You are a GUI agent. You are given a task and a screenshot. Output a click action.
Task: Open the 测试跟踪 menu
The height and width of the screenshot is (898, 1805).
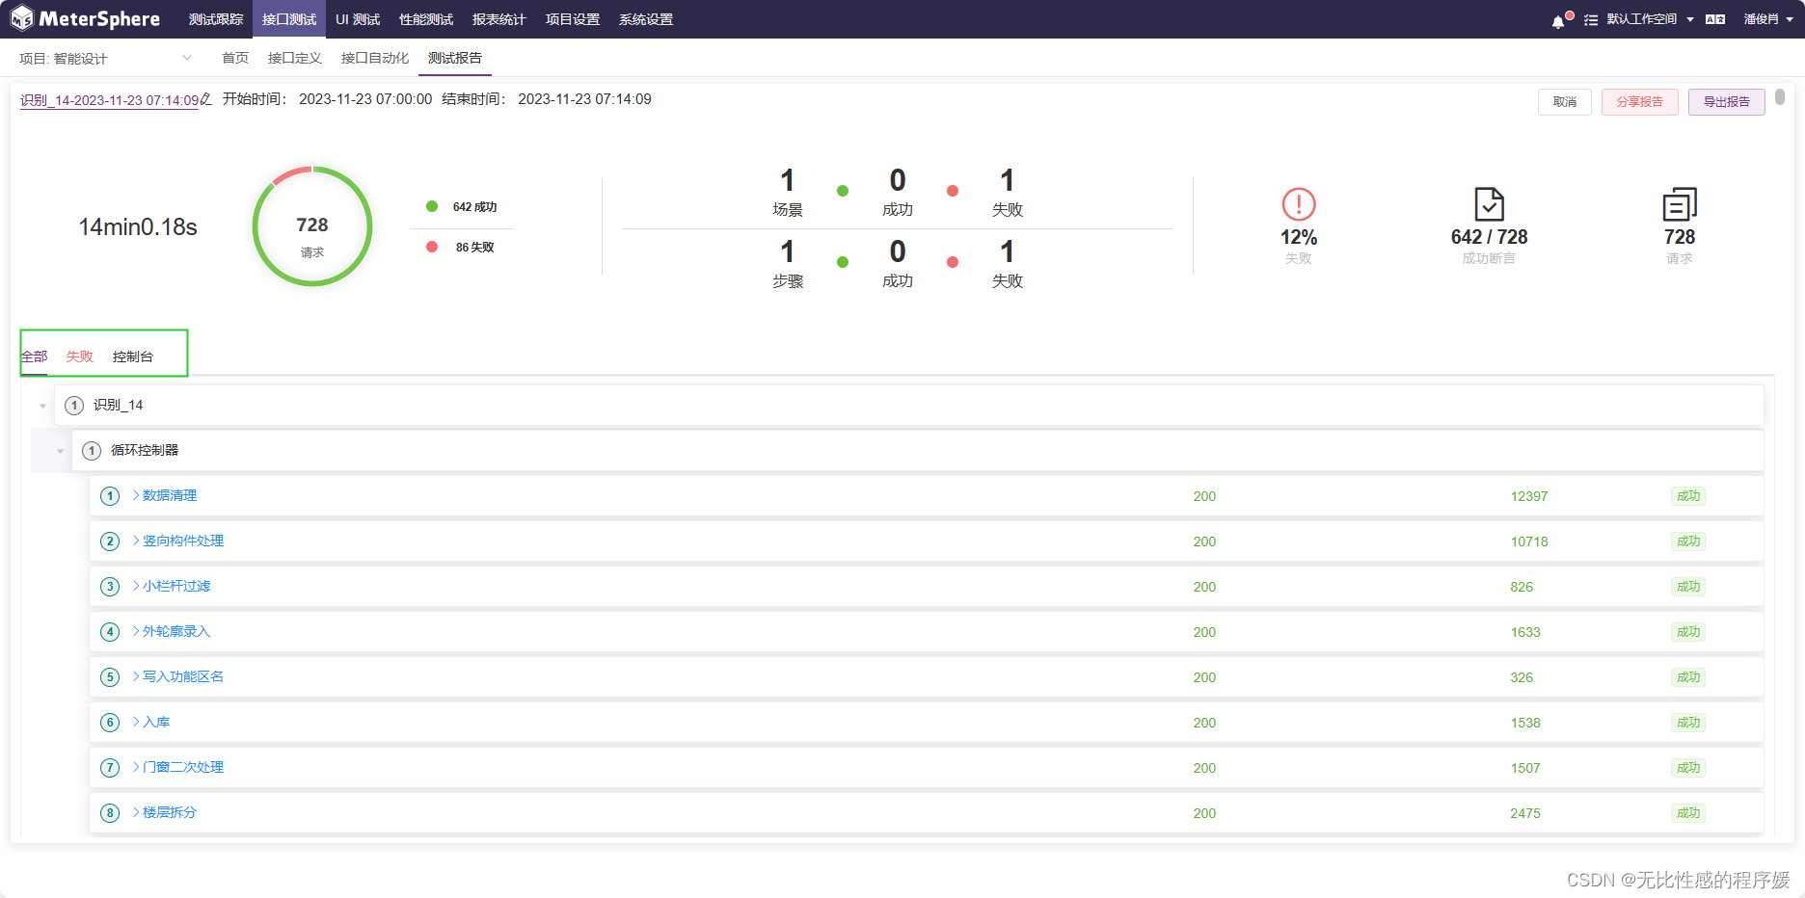coord(216,19)
